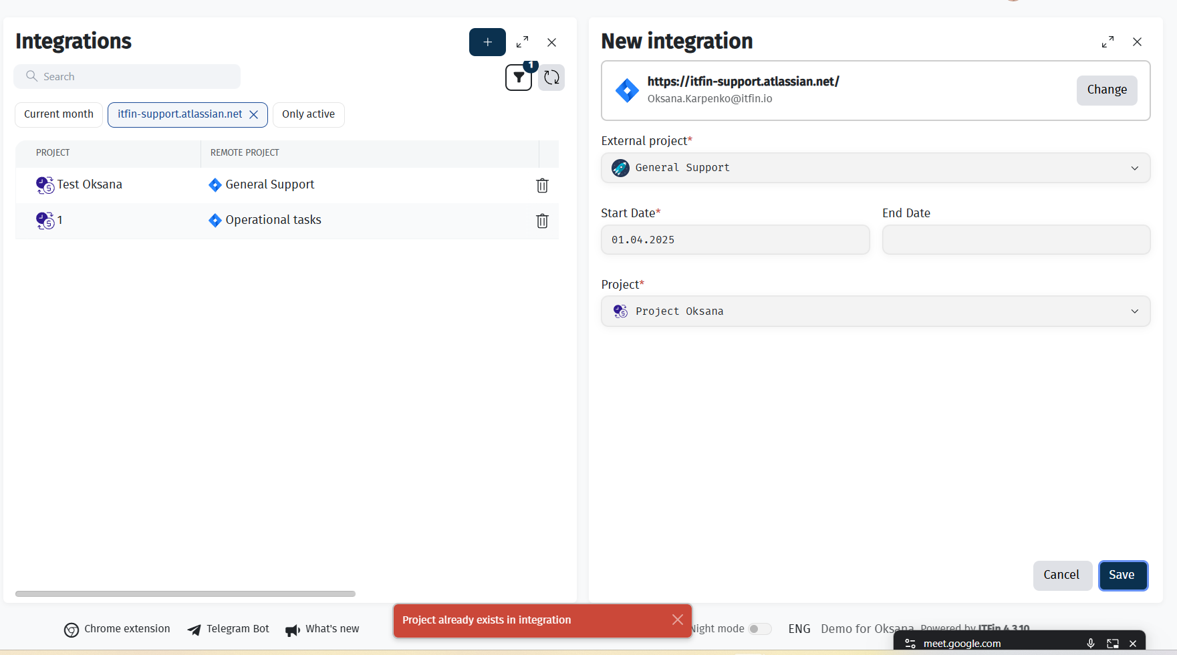Click microphone icon in meet.google.com bar
This screenshot has width=1177, height=655.
tap(1091, 643)
